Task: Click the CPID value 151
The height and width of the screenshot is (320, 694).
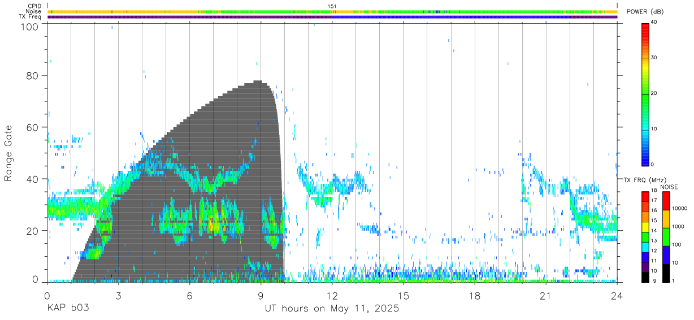Action: (x=332, y=6)
